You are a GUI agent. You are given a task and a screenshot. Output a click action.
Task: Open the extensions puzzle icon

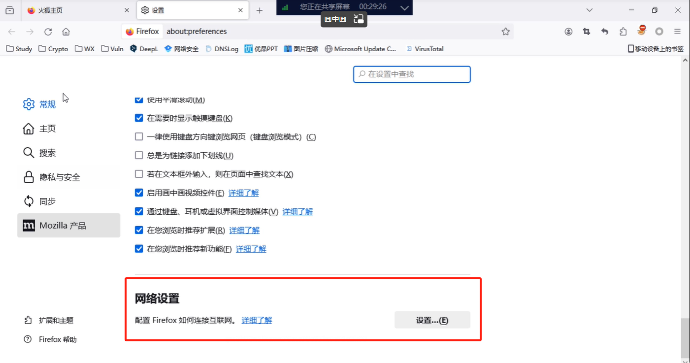[x=623, y=32]
